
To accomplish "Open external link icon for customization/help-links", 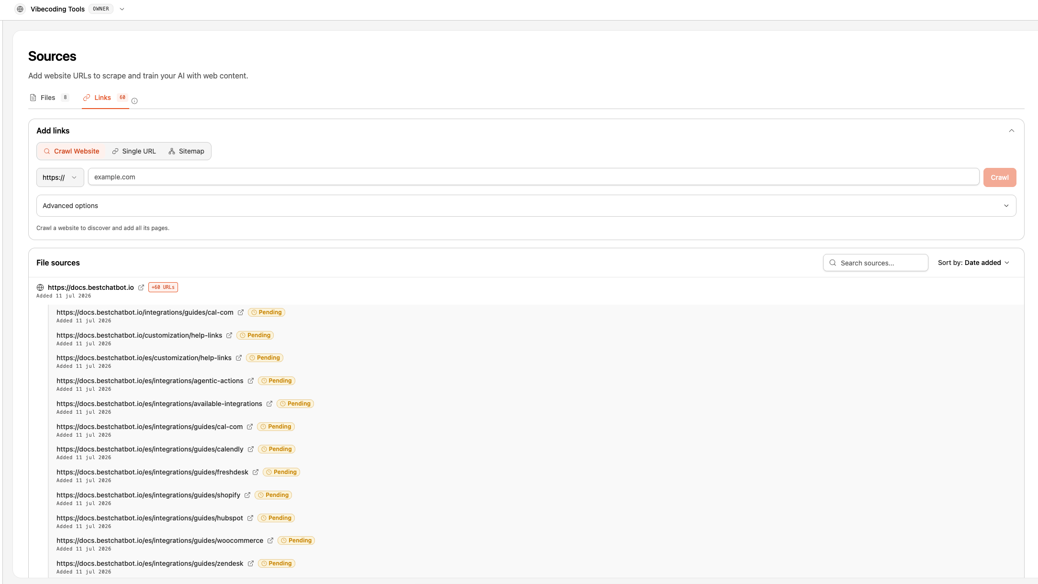I will pyautogui.click(x=229, y=335).
